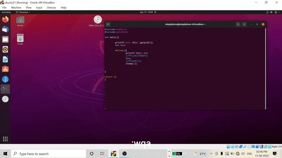Click Activities in the Ubuntu top bar

(6, 12)
